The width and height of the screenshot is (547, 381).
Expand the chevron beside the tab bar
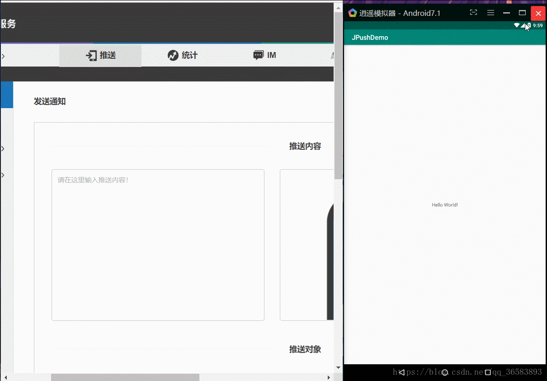coord(3,57)
